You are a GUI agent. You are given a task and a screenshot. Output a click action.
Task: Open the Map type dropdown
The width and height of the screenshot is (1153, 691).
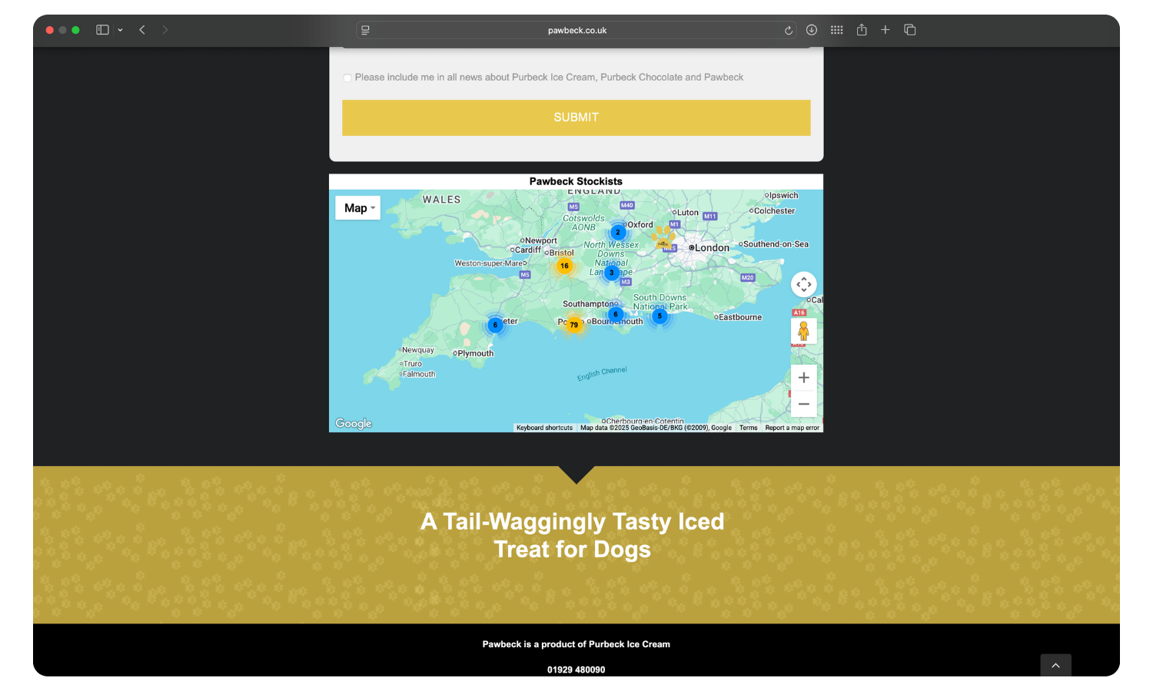pyautogui.click(x=358, y=208)
